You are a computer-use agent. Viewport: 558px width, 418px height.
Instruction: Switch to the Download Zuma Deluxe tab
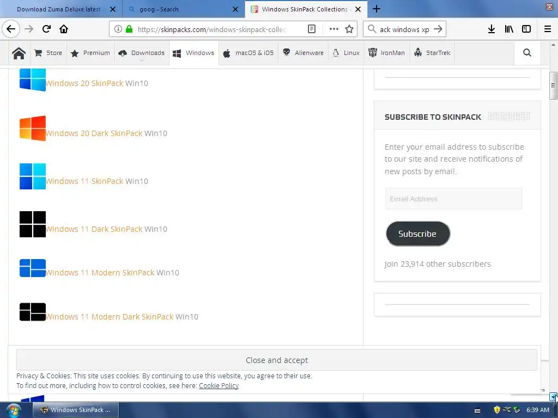point(59,9)
